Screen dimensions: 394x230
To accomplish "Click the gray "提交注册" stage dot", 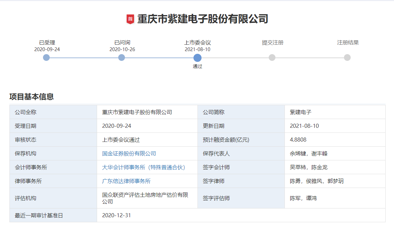I will (272, 57).
